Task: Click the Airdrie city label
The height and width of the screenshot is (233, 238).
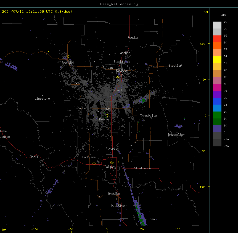Action: 112,149
